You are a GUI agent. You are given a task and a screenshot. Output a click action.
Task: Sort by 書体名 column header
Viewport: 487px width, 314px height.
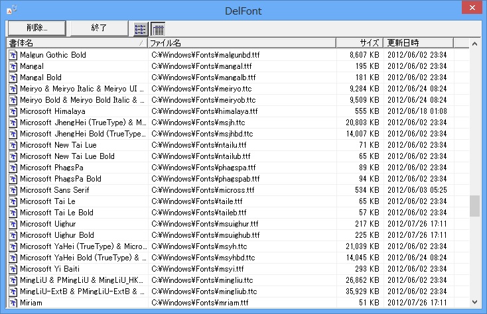77,43
